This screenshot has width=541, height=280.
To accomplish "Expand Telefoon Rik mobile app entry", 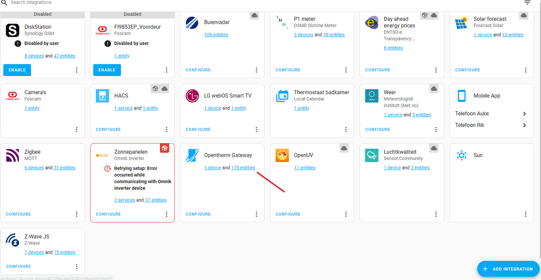I will point(492,125).
